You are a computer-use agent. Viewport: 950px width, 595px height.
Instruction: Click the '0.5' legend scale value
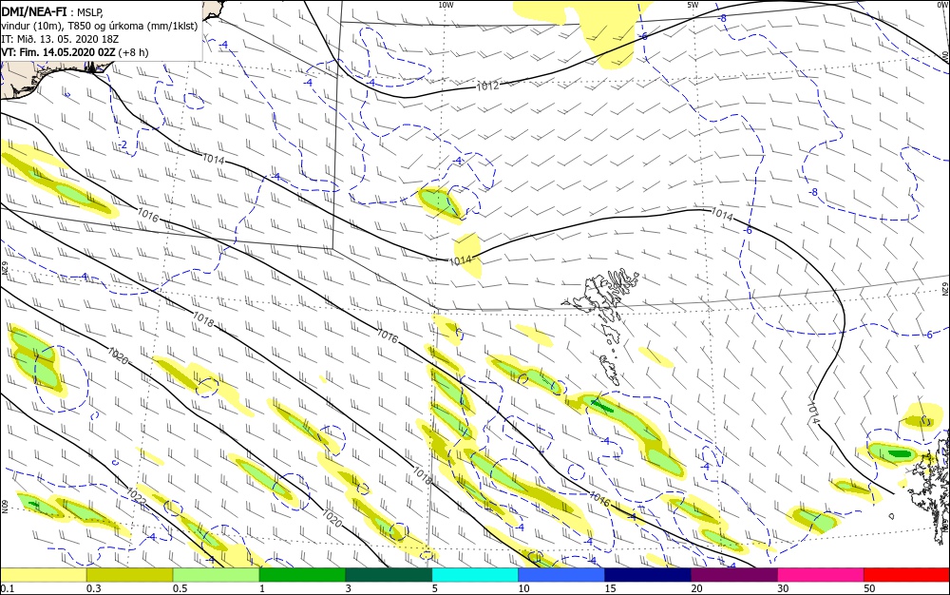[x=180, y=589]
